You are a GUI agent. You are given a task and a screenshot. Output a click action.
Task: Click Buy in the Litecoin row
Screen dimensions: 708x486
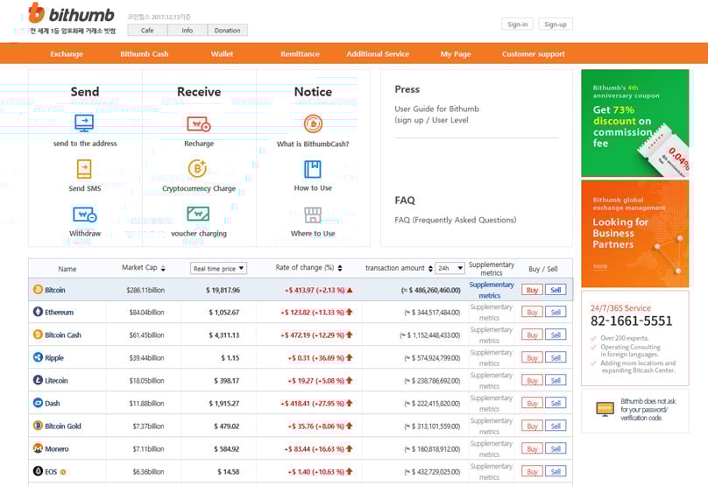532,380
